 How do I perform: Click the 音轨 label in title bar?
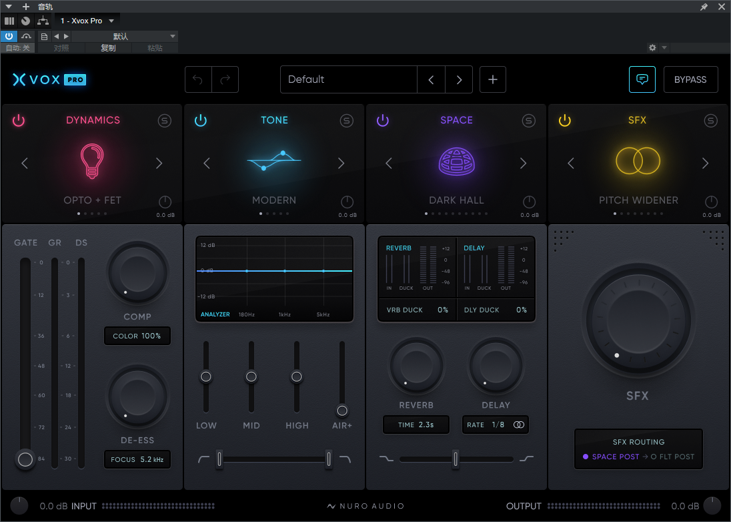[45, 7]
